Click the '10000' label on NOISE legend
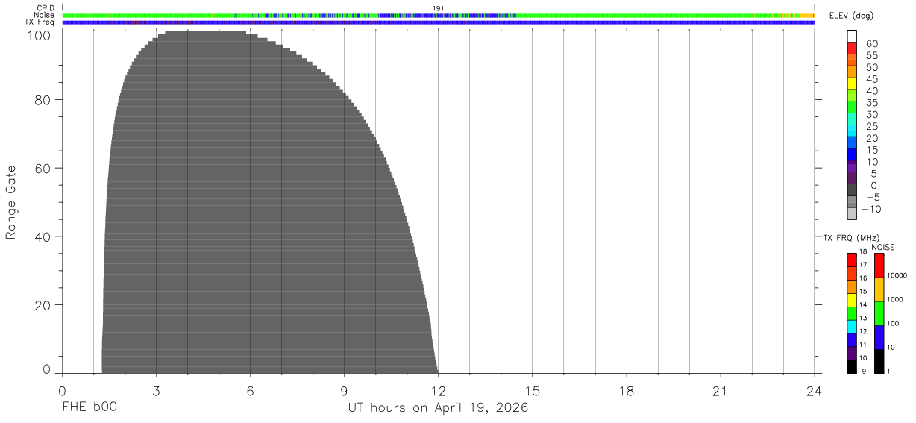 point(898,276)
